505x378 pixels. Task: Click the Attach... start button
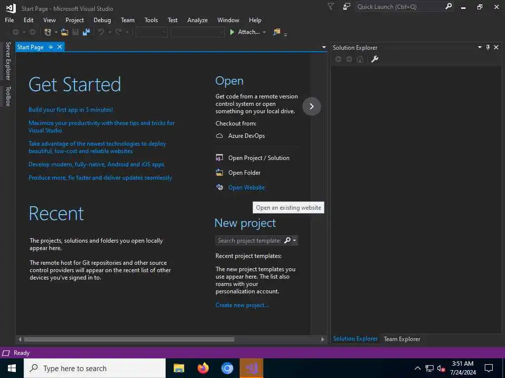[x=246, y=32]
